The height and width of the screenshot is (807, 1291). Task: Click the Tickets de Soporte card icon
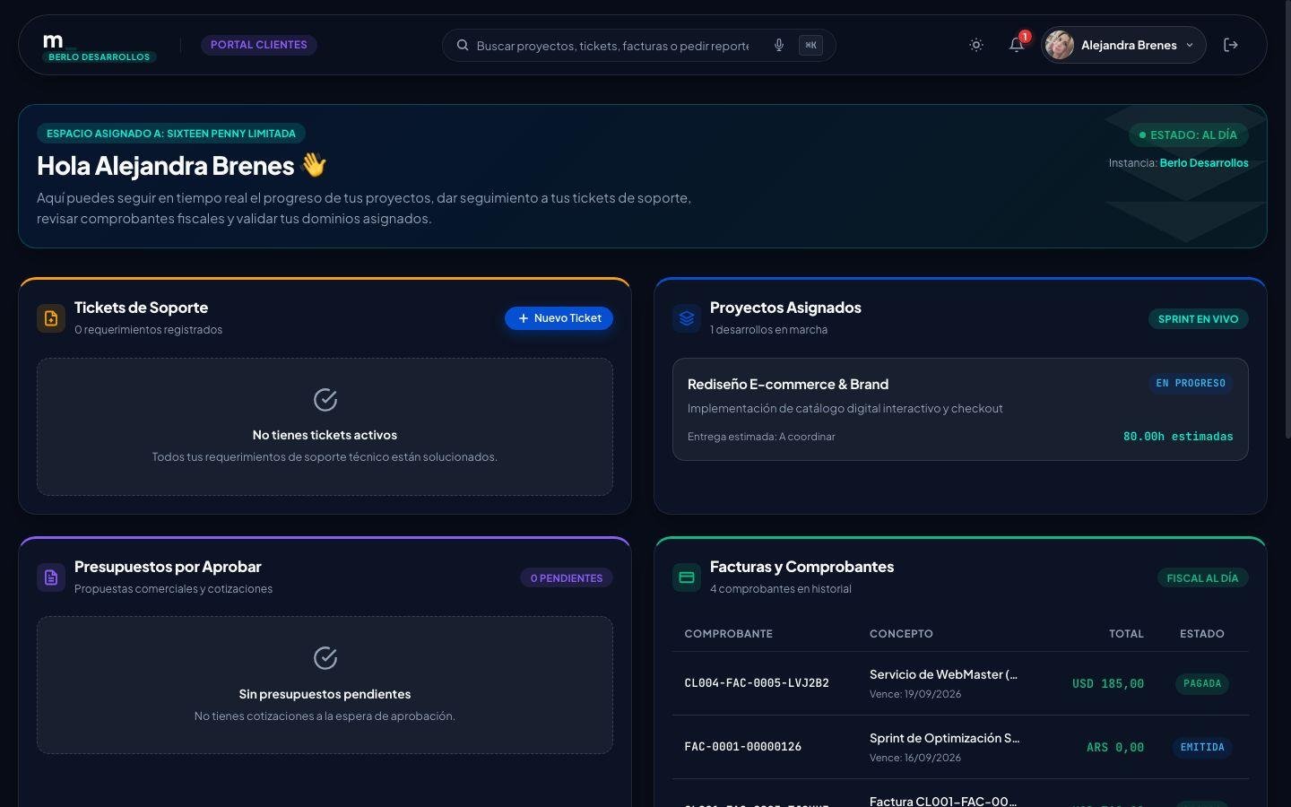51,318
